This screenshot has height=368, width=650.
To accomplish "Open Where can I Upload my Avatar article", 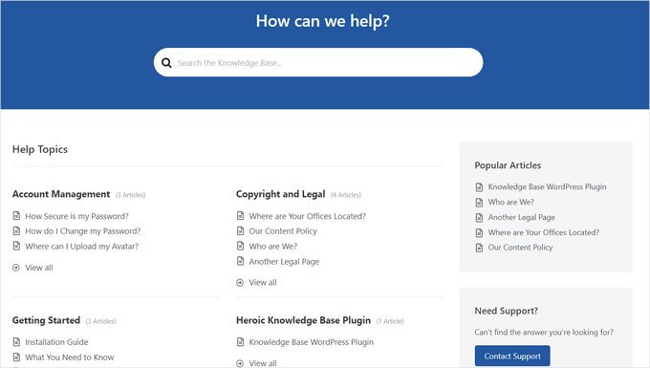I will [81, 247].
